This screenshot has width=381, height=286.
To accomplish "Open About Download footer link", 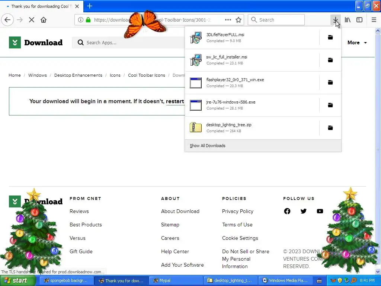I will point(180,211).
